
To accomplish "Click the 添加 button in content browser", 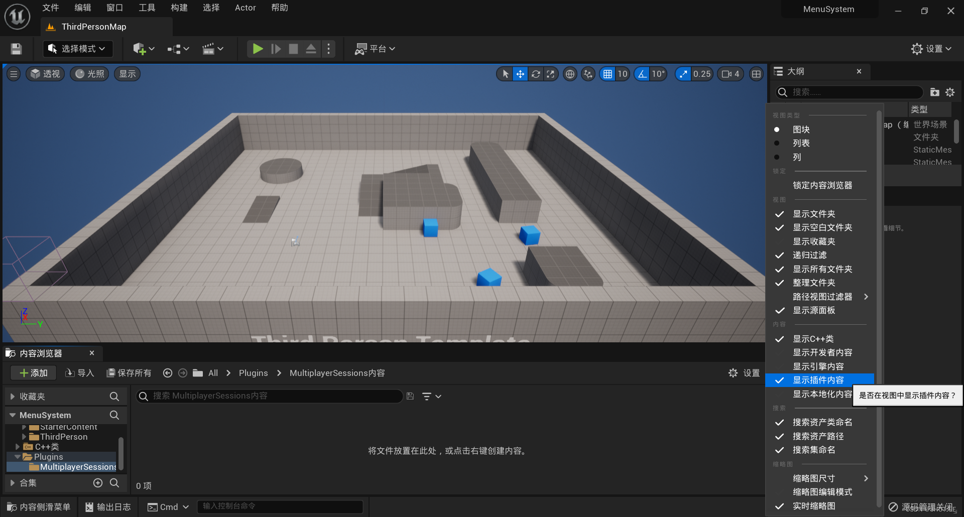I will pyautogui.click(x=33, y=372).
